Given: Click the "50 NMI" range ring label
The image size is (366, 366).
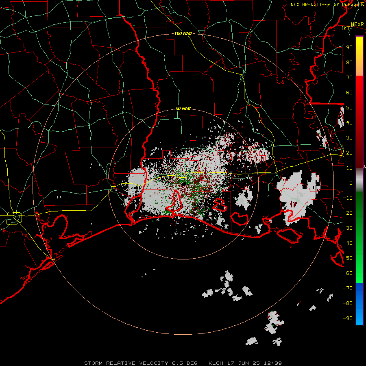Looking at the screenshot, I should pyautogui.click(x=183, y=109).
